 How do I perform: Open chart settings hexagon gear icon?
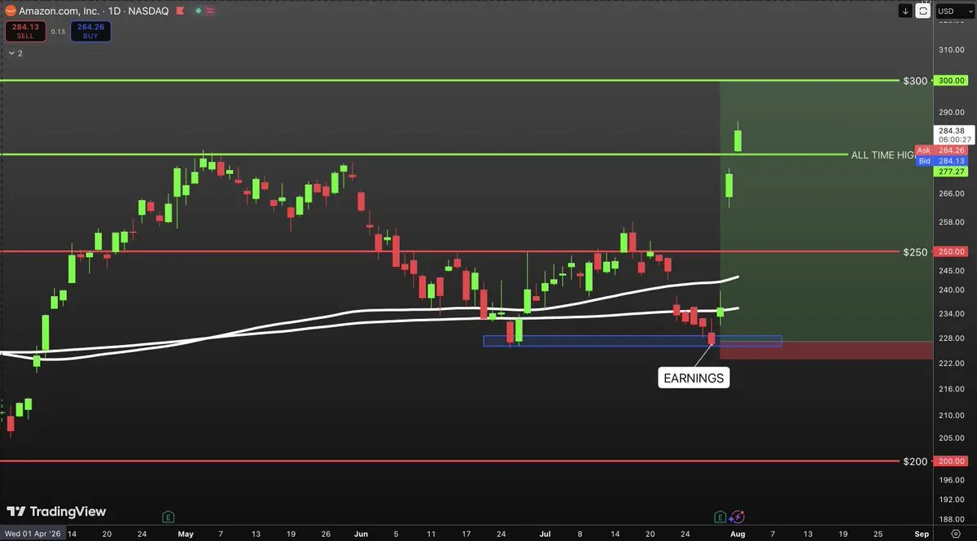coord(956,534)
